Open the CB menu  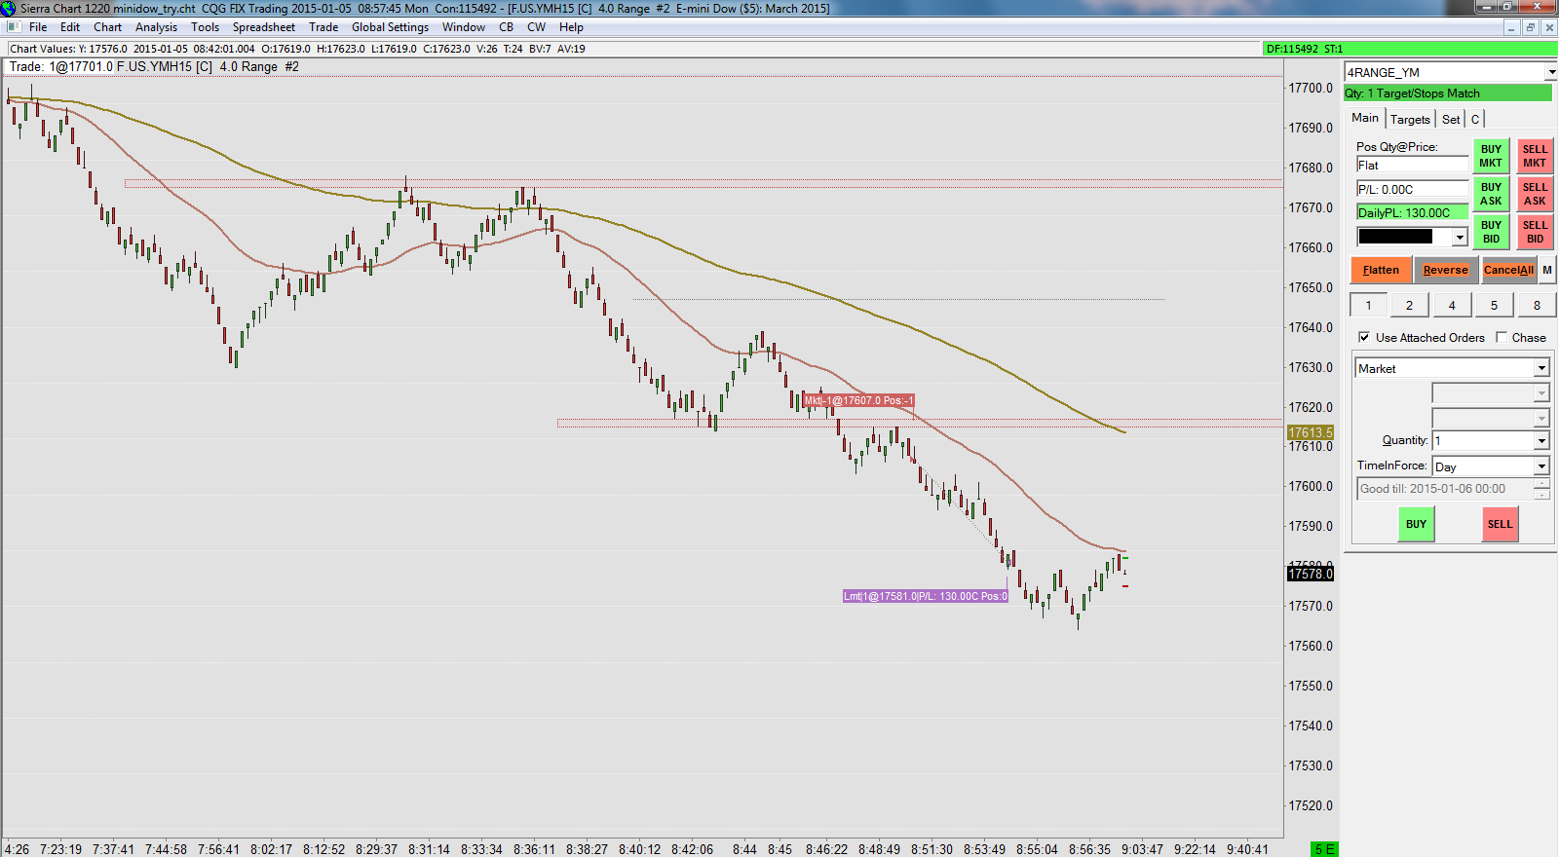(506, 27)
